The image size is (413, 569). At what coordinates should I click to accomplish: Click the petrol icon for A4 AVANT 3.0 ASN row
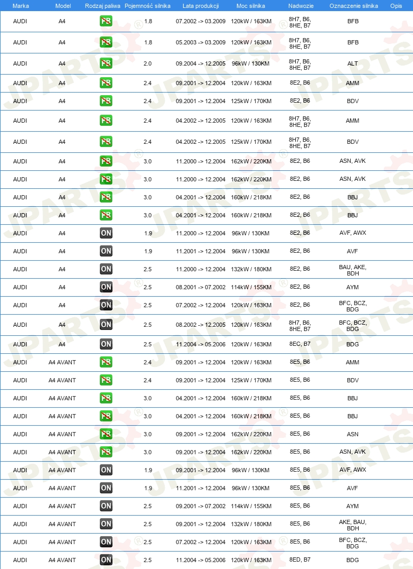(x=106, y=434)
